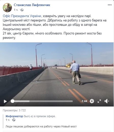
Task: Open video settings gear icon
Action: point(92,101)
